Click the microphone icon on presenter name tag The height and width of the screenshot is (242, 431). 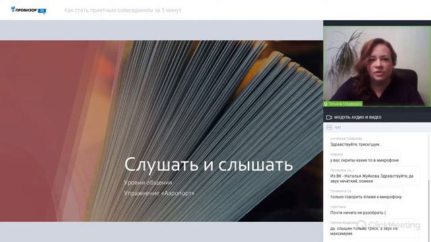(x=326, y=104)
